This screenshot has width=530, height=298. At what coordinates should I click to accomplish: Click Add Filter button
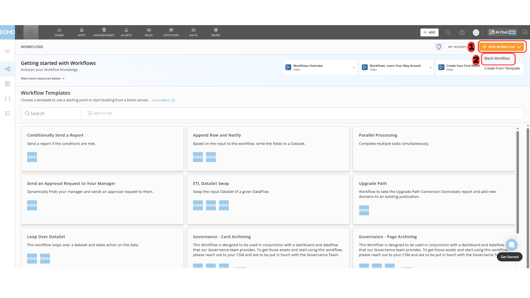[99, 113]
